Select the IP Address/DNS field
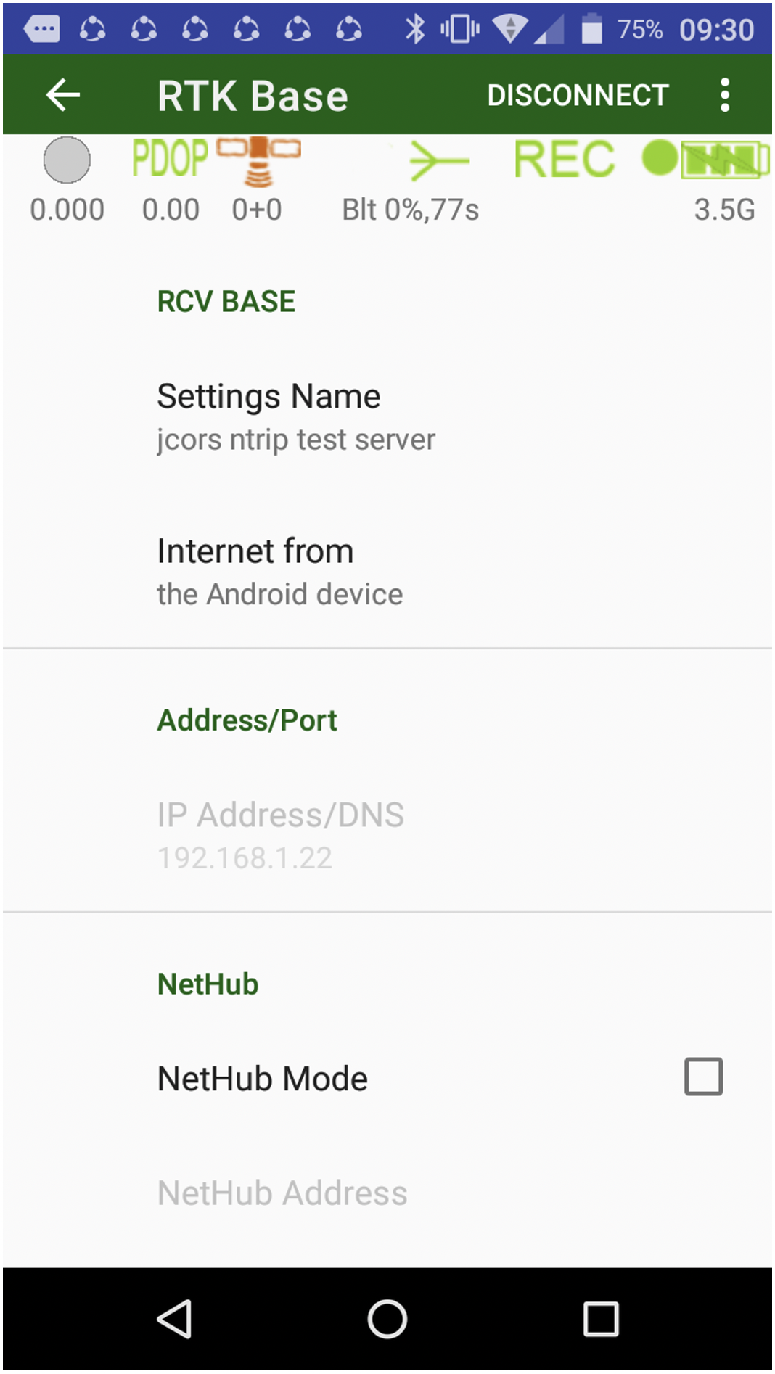775x1374 pixels. click(x=387, y=836)
